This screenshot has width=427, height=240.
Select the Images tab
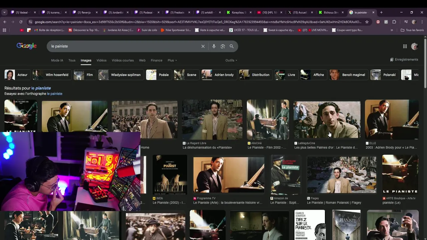tap(86, 60)
